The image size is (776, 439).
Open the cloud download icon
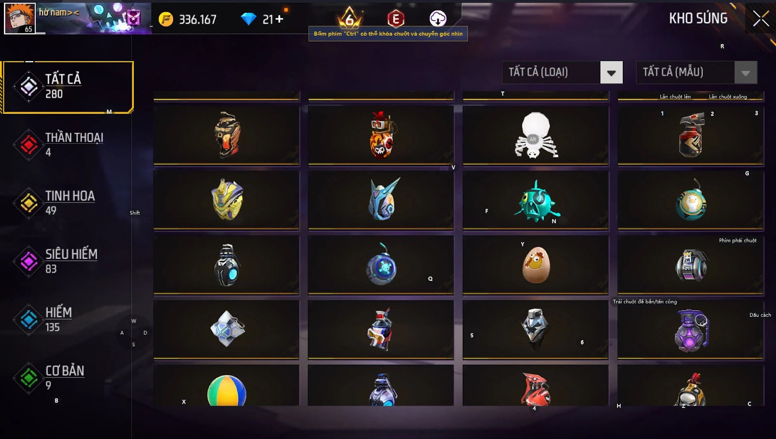(x=438, y=18)
